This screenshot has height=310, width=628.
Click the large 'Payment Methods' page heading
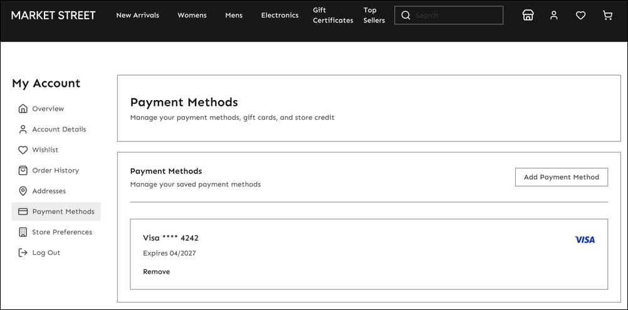(184, 102)
